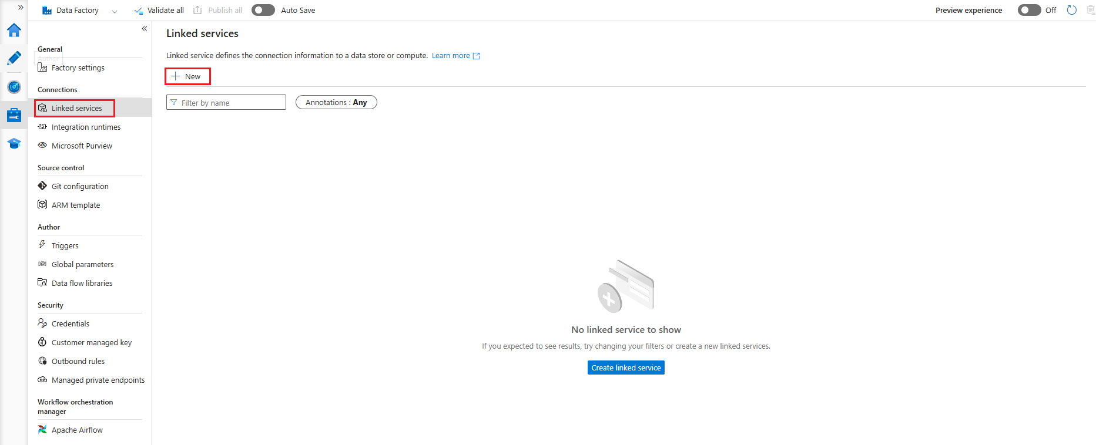Open the Monitor gauge icon

14,87
